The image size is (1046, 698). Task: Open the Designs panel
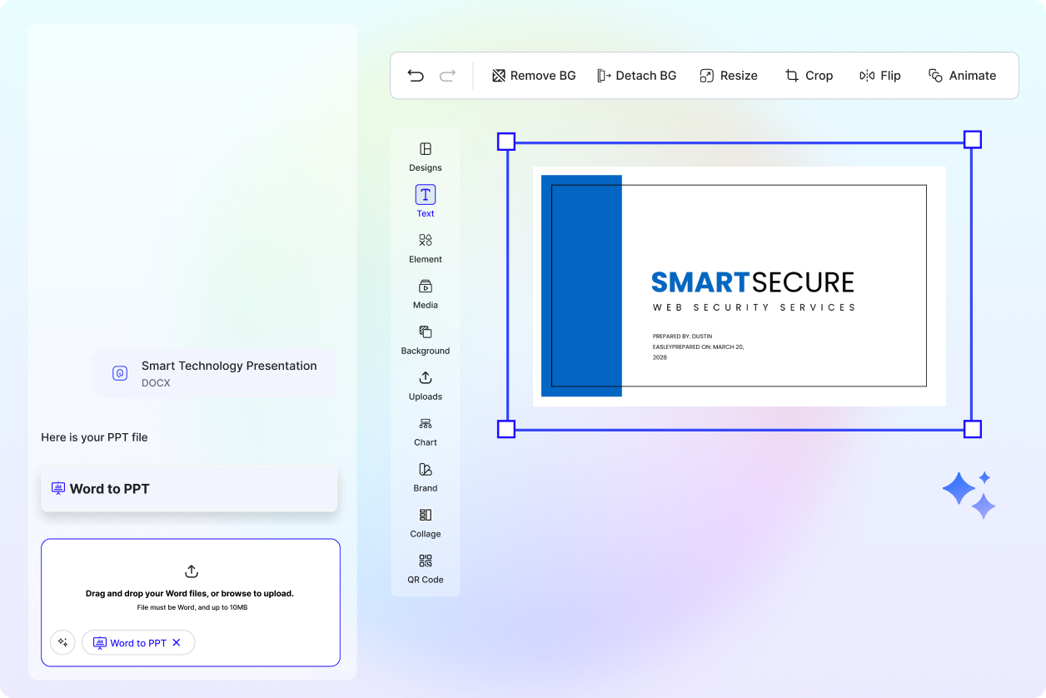[426, 157]
